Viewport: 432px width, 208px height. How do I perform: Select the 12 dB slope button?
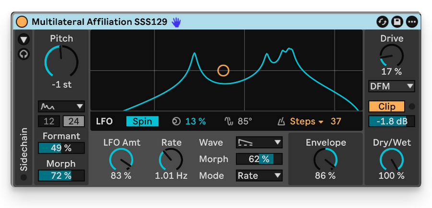49,122
